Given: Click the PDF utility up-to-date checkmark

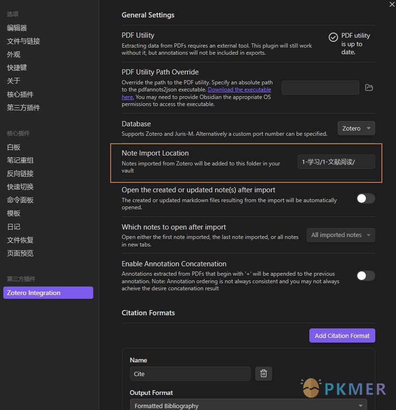Looking at the screenshot, I should point(333,37).
